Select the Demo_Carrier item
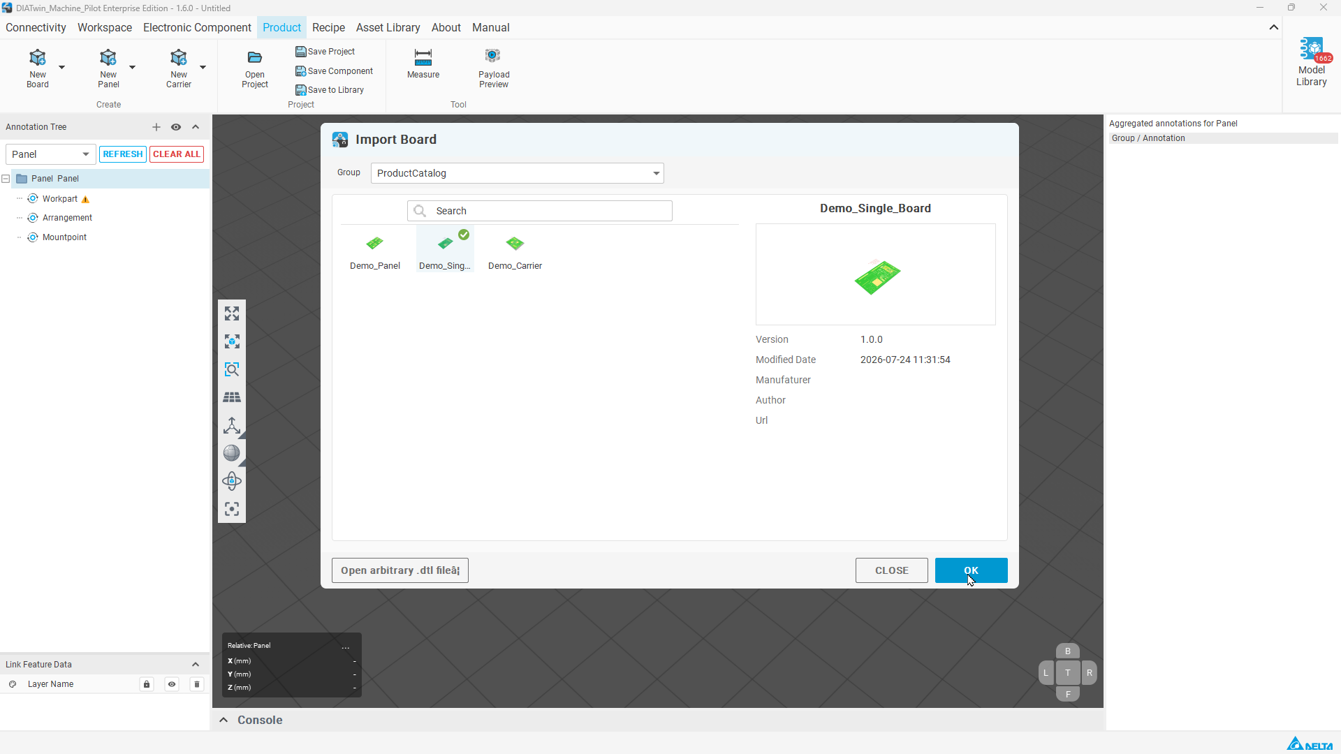Image resolution: width=1341 pixels, height=754 pixels. pyautogui.click(x=515, y=251)
